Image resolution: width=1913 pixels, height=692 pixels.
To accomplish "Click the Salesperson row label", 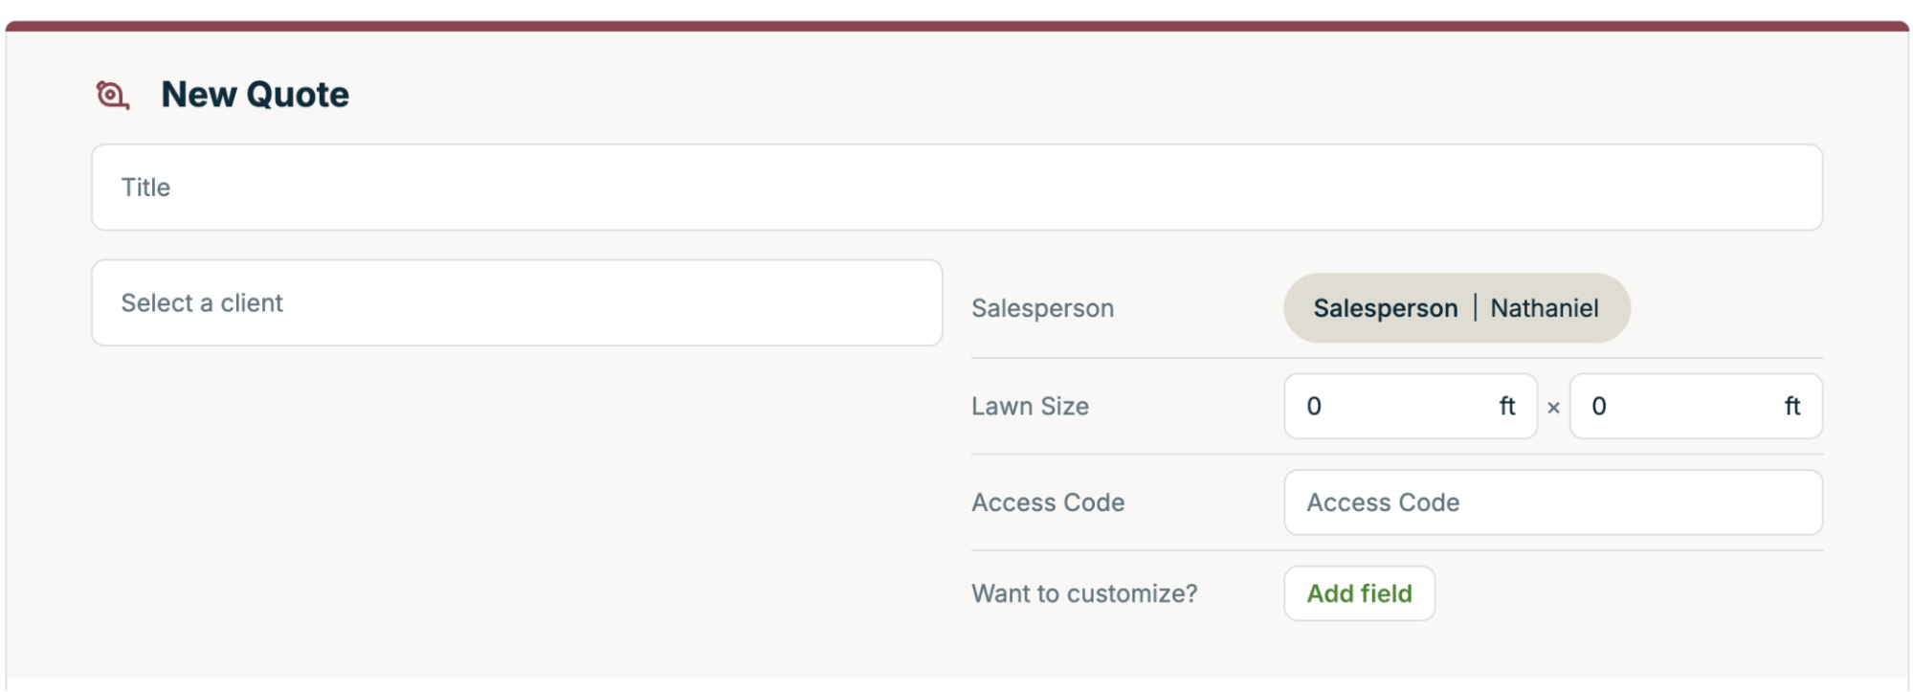I will click(x=1042, y=308).
